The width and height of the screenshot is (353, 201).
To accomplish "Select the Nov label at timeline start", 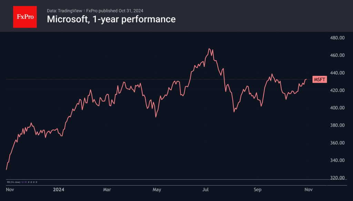I will point(10,190).
